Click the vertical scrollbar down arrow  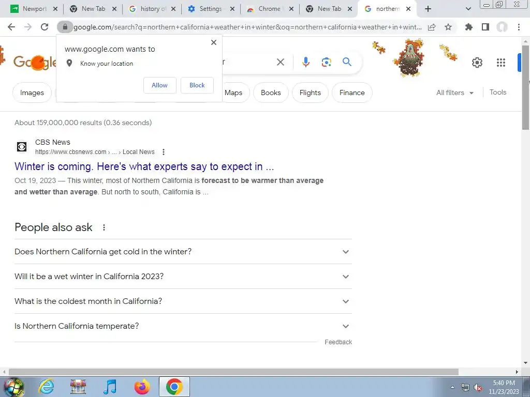(x=525, y=363)
